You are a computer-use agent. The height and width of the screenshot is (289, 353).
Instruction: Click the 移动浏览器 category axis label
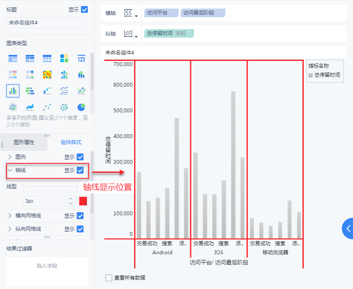(275, 252)
